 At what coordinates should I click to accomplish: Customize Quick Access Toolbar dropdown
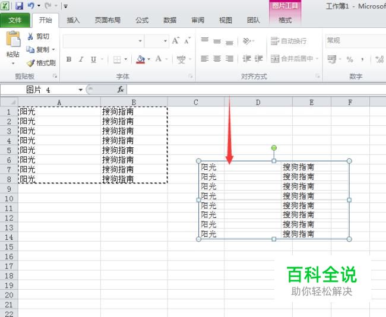(65, 6)
